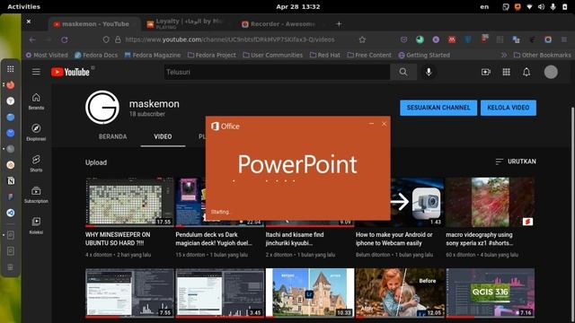Open 'How to make your Android or iphone' video
This screenshot has width=575, height=323.
[394, 239]
